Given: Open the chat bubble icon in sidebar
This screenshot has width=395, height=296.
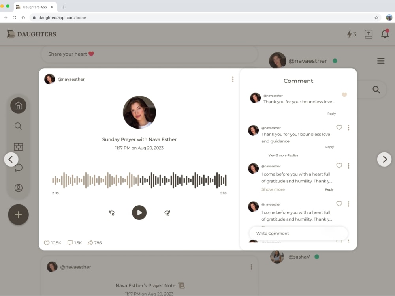Looking at the screenshot, I should coord(19,167).
